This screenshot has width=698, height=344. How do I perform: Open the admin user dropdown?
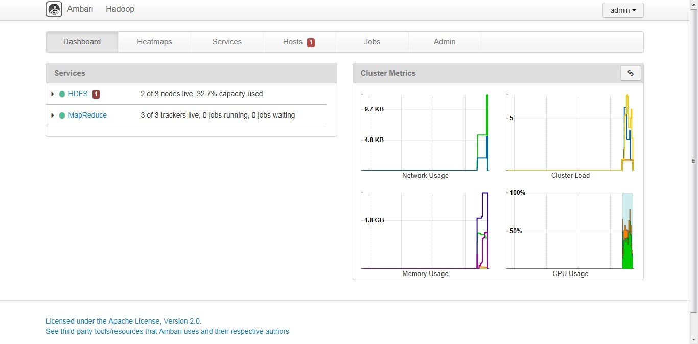(623, 10)
